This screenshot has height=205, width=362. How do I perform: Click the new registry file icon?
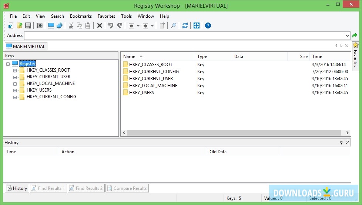coord(11,25)
